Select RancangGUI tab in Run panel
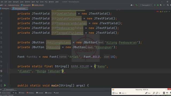Viewport: 171px width, 96px height. click(x=10, y=90)
